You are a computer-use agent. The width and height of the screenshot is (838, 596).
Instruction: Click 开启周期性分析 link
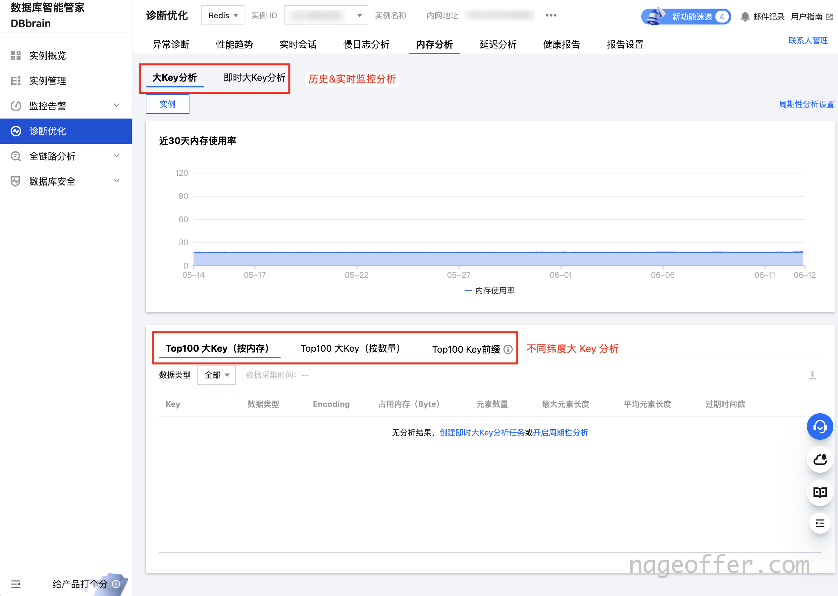(560, 433)
